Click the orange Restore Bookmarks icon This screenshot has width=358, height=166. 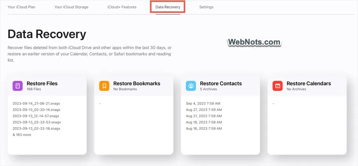(104, 86)
